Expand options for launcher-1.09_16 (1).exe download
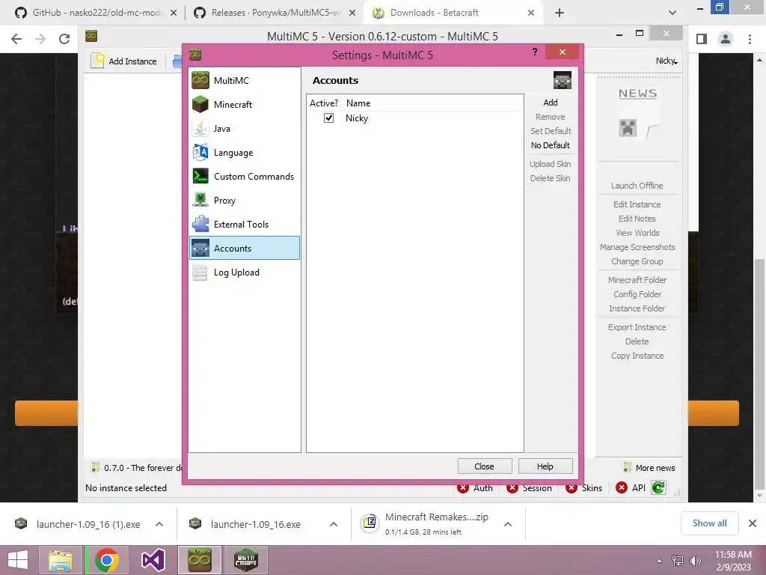Image resolution: width=766 pixels, height=575 pixels. pyautogui.click(x=159, y=524)
